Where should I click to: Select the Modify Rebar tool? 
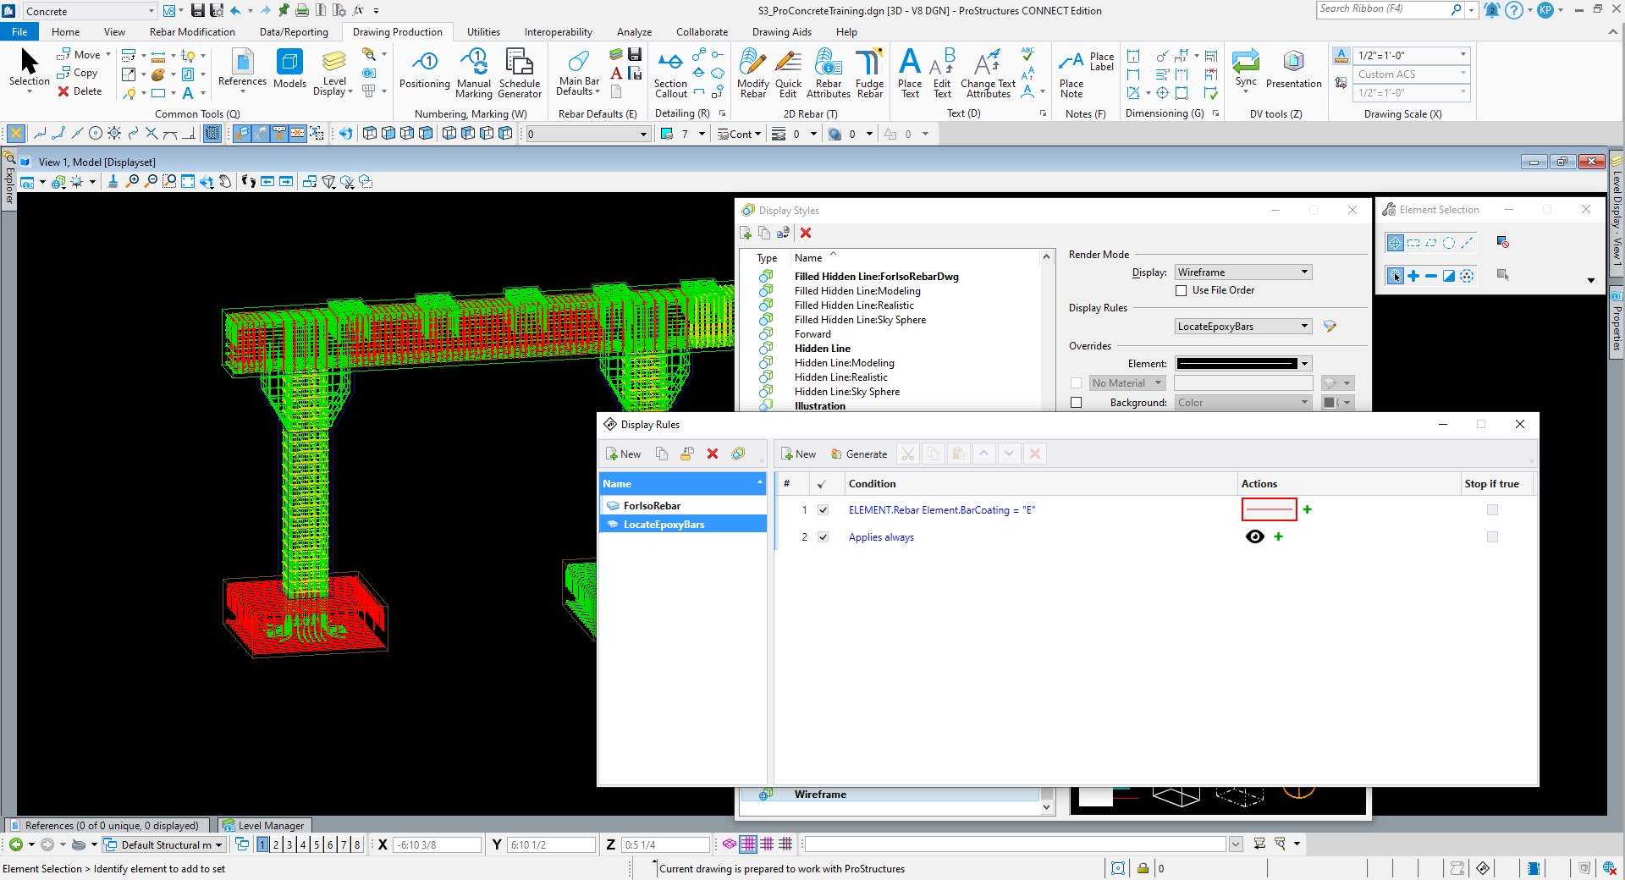[752, 74]
